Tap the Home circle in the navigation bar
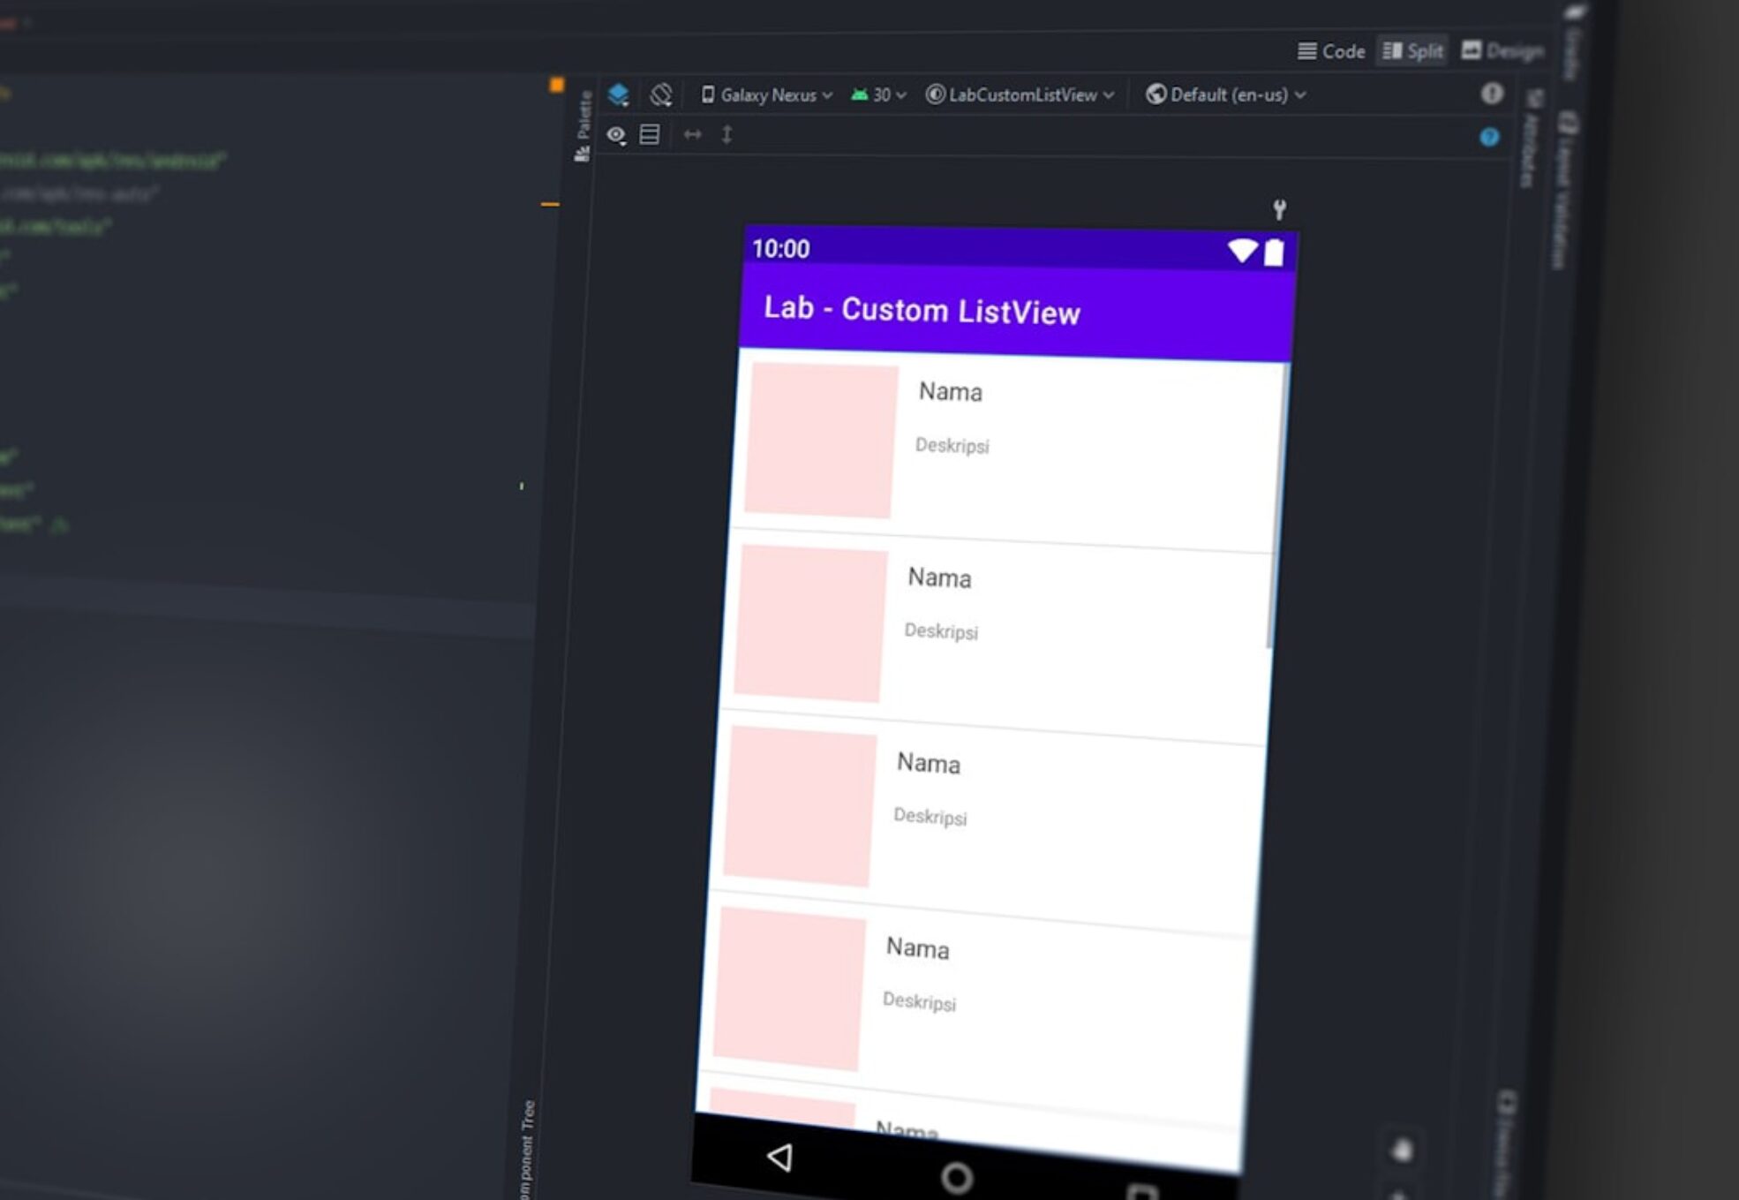The width and height of the screenshot is (1739, 1200). (x=957, y=1177)
